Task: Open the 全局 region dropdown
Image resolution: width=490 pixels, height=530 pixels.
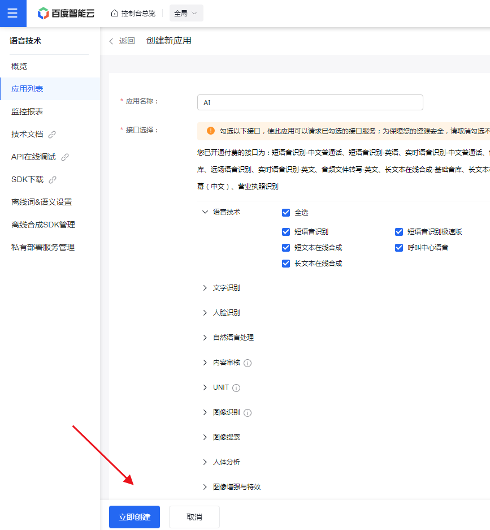Action: pyautogui.click(x=186, y=13)
